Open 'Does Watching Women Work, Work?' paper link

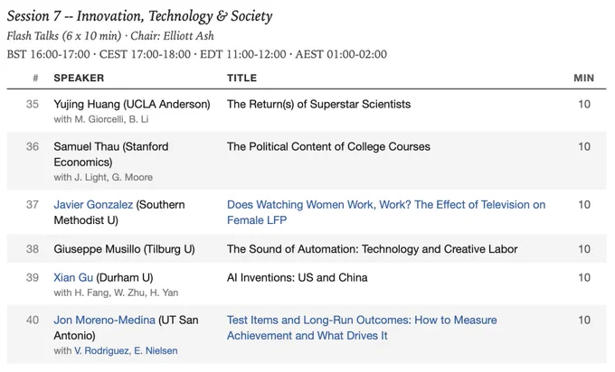[386, 212]
